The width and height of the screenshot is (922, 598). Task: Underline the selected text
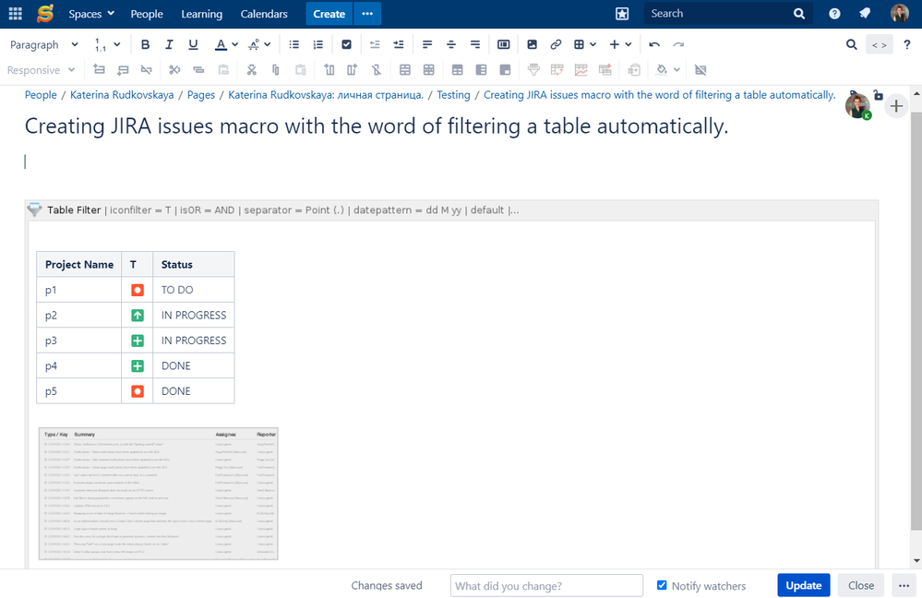(193, 44)
